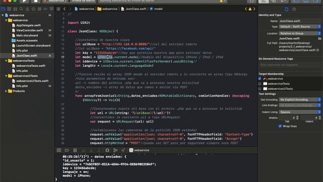Open the Symbol navigator

tap(15, 9)
